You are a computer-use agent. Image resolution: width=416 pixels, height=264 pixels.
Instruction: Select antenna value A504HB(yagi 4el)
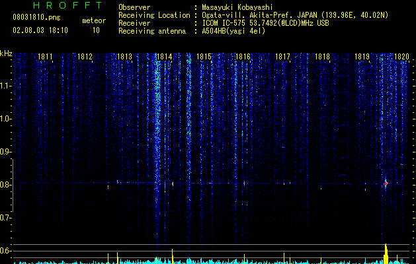pos(233,31)
